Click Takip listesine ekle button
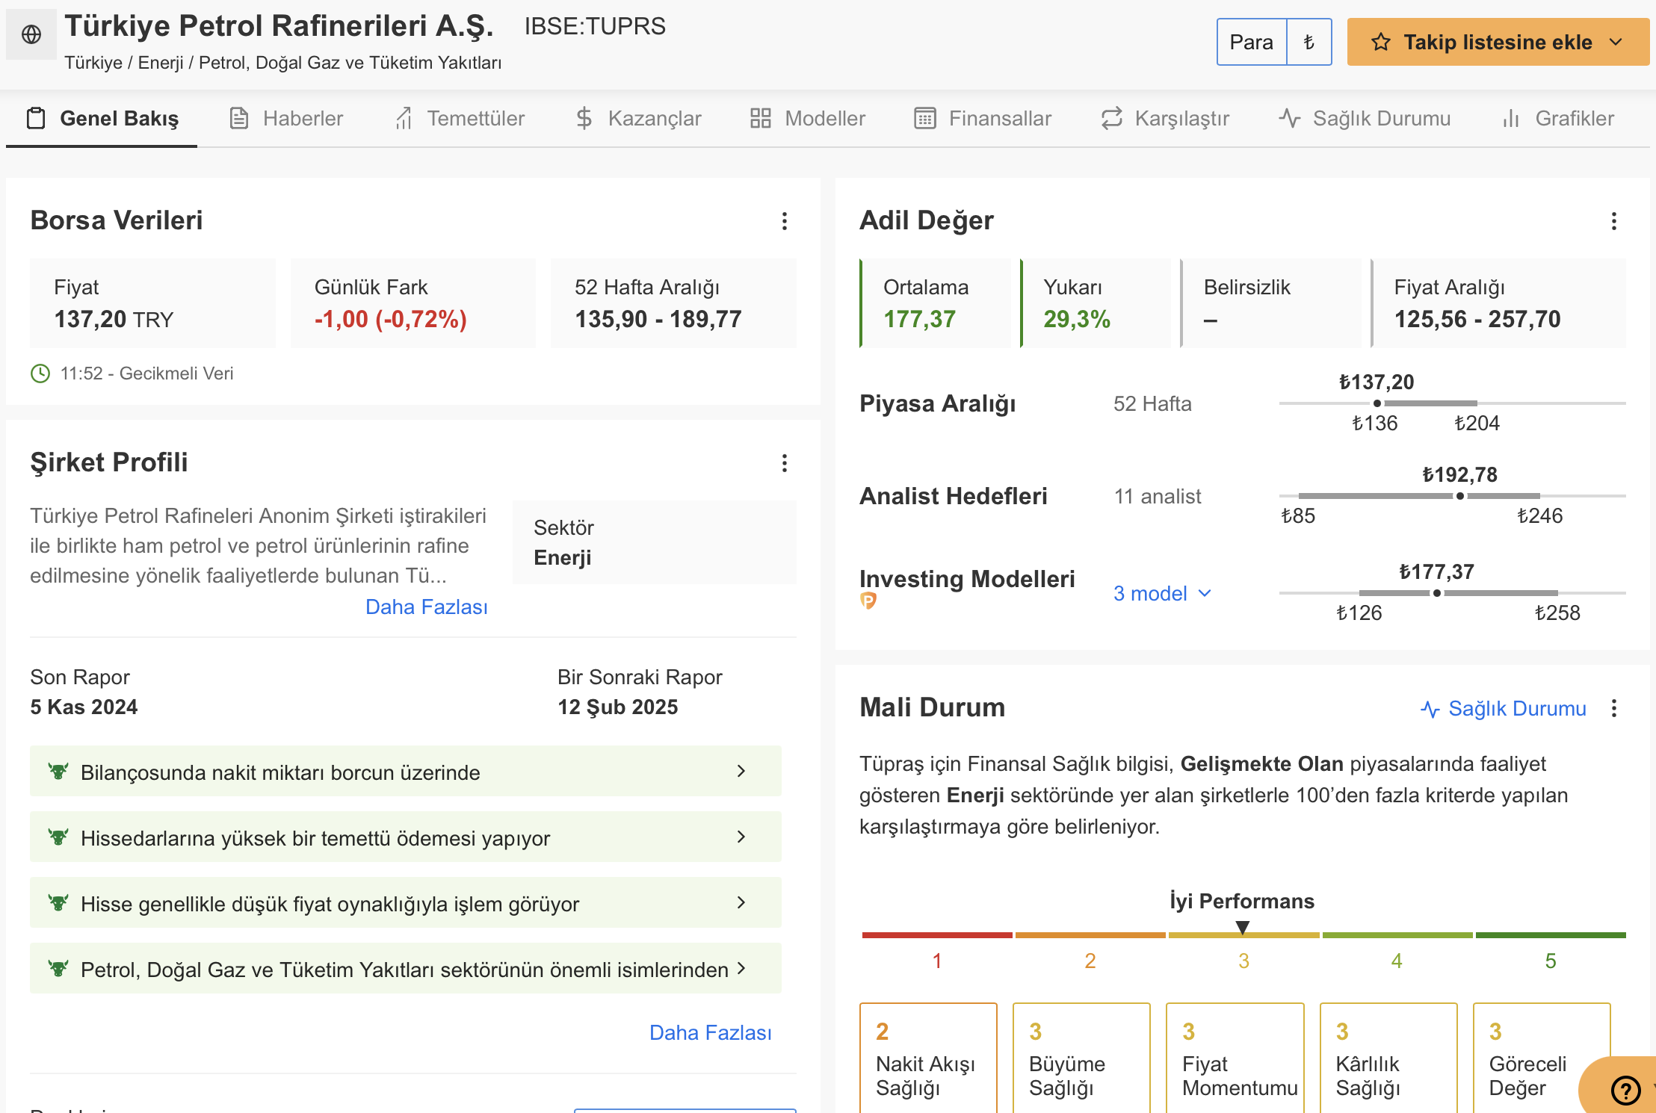The width and height of the screenshot is (1656, 1113). pyautogui.click(x=1498, y=42)
